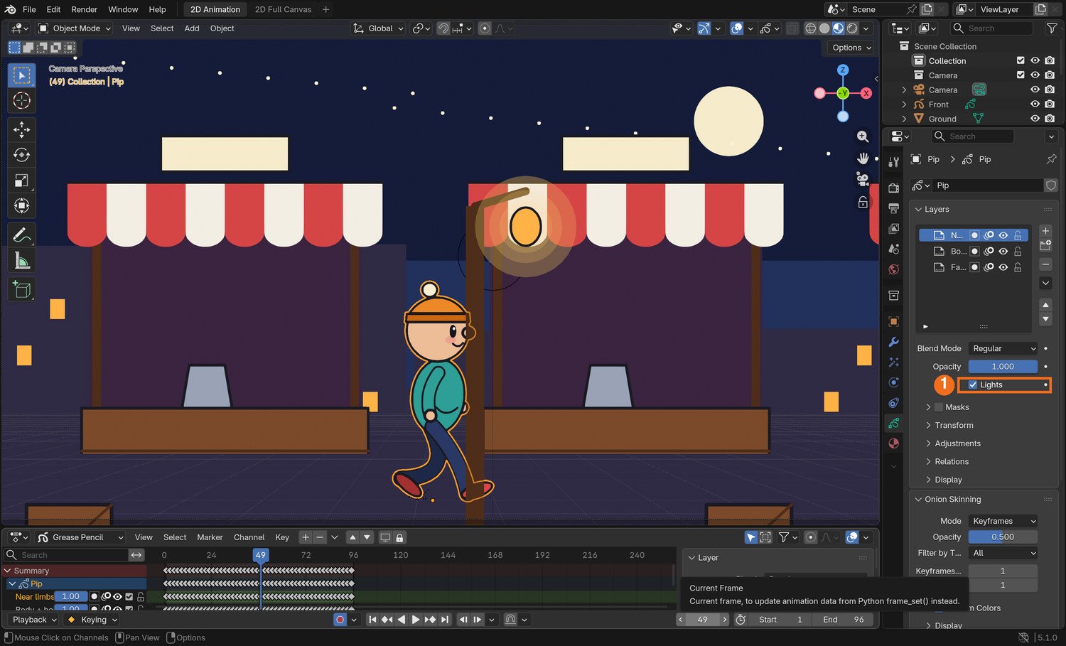Expand the Adjustments panel
Image resolution: width=1066 pixels, height=646 pixels.
click(957, 443)
